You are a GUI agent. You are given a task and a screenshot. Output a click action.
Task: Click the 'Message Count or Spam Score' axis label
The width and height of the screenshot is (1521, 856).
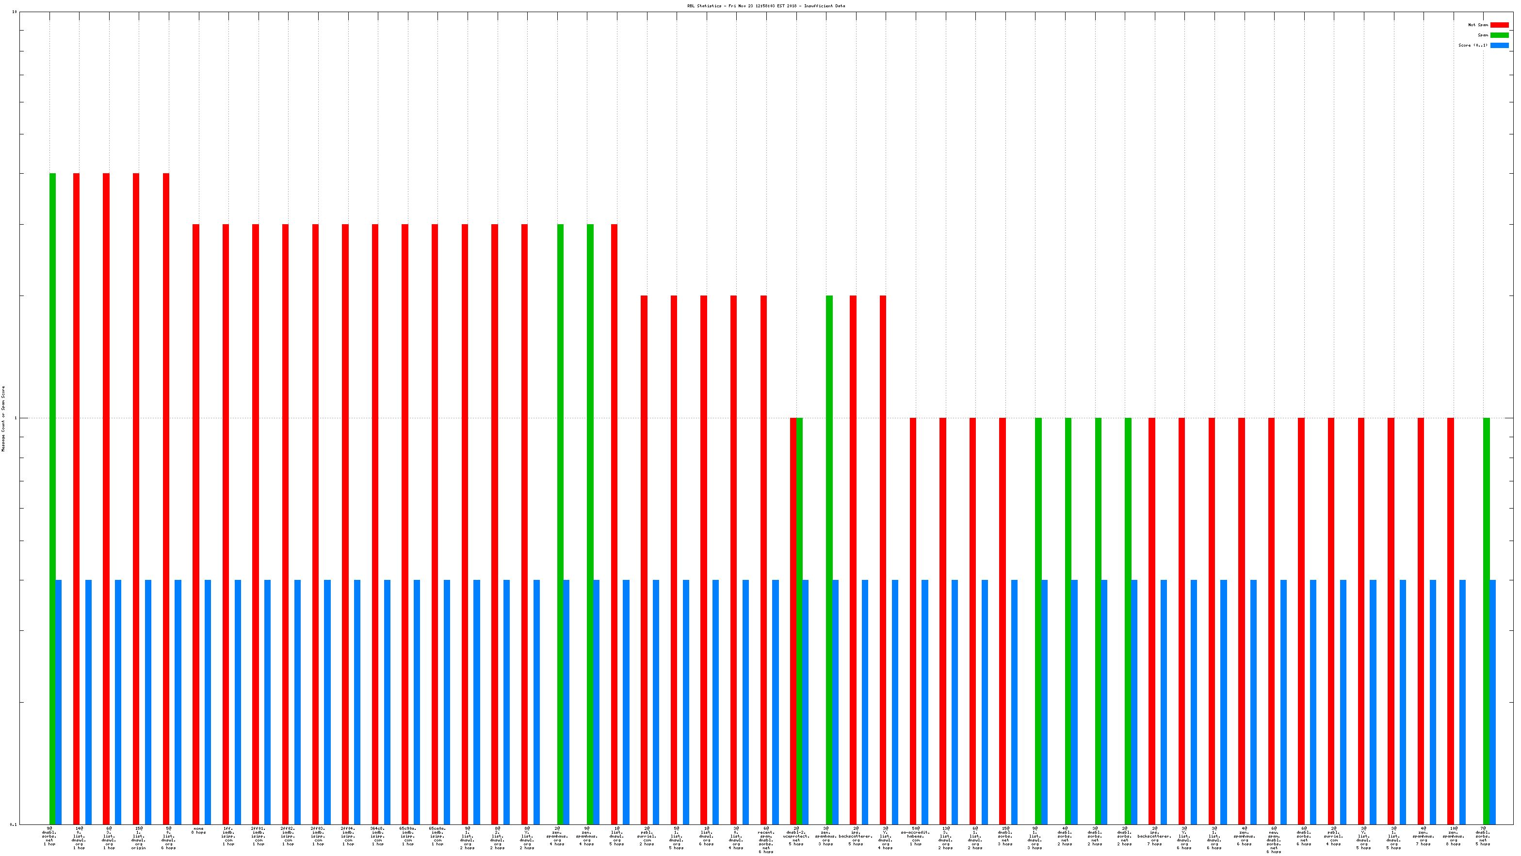point(3,419)
